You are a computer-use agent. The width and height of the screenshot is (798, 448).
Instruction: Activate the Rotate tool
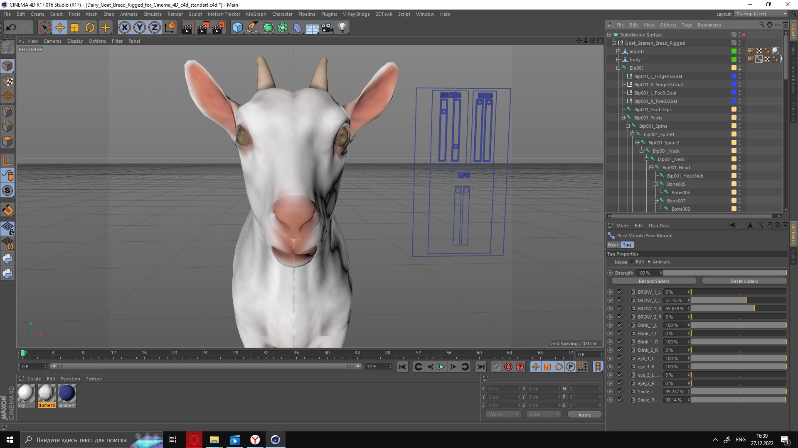90,28
